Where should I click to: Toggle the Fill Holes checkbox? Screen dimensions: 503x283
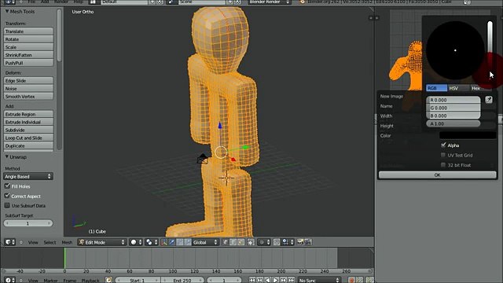(7, 186)
